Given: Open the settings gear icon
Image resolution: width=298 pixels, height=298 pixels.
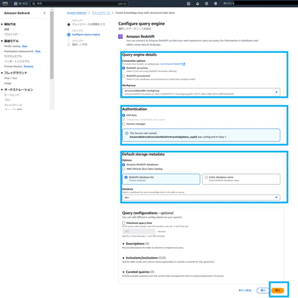Looking at the screenshot, I should [216, 3].
